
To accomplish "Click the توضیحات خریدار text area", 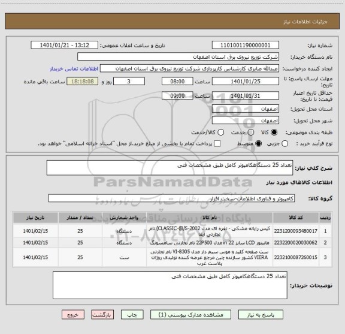I will pyautogui.click(x=170, y=285).
